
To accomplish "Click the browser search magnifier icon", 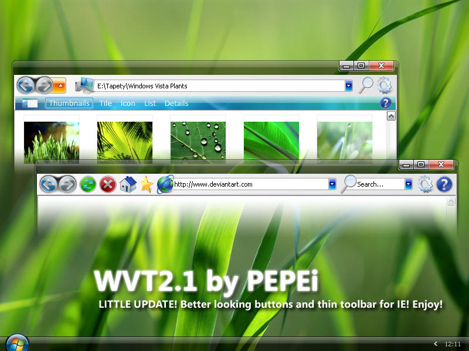I will tap(348, 184).
